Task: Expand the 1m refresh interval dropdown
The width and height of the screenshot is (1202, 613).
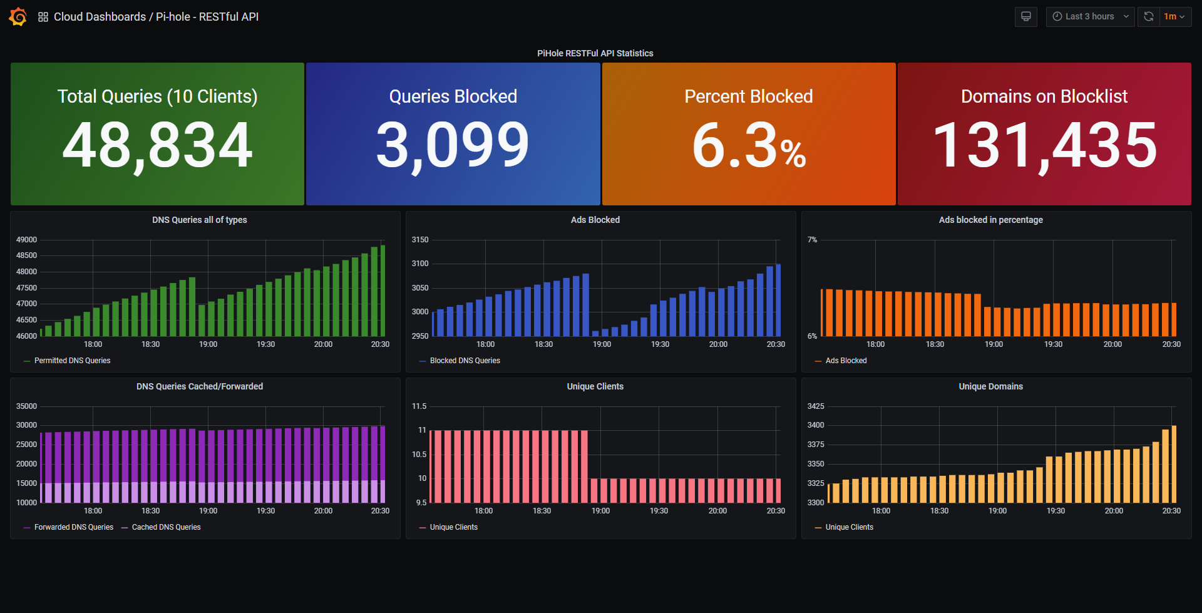Action: (1174, 17)
